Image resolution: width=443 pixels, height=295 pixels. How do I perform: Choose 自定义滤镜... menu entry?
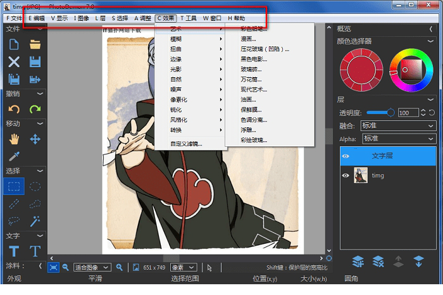(190, 144)
